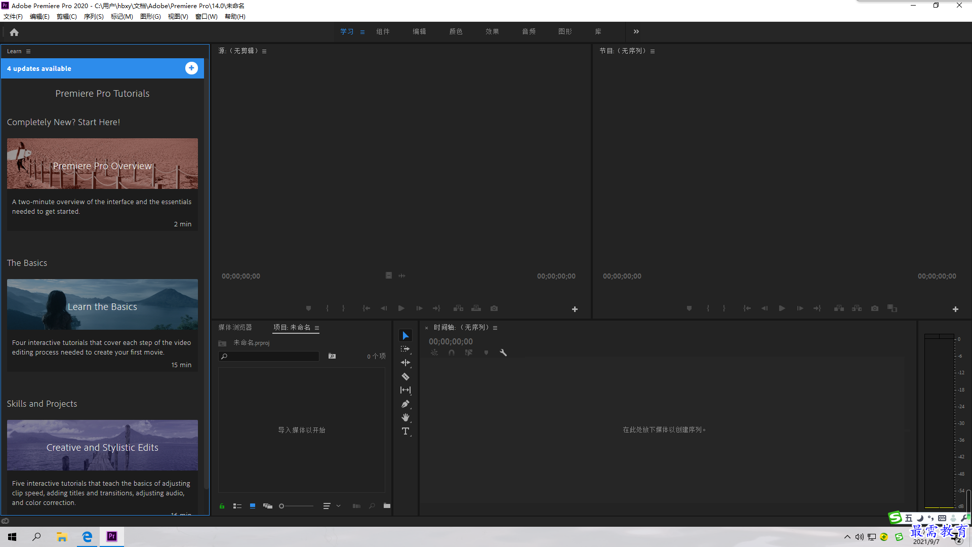Toggle timeline Snap magnet icon
Viewport: 972px width, 547px height.
tap(452, 353)
